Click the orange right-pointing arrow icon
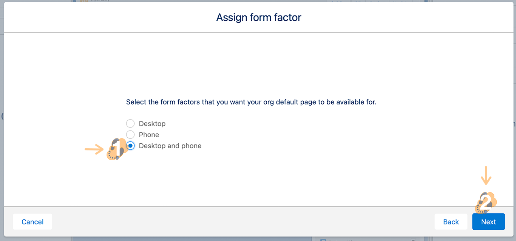The width and height of the screenshot is (516, 241). click(94, 149)
